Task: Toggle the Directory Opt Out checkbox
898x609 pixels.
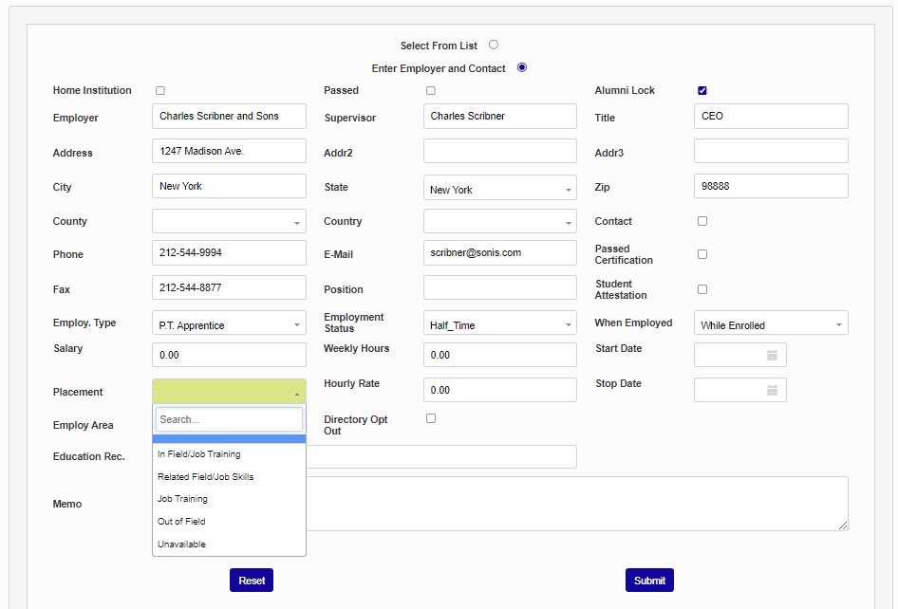Action: (431, 418)
